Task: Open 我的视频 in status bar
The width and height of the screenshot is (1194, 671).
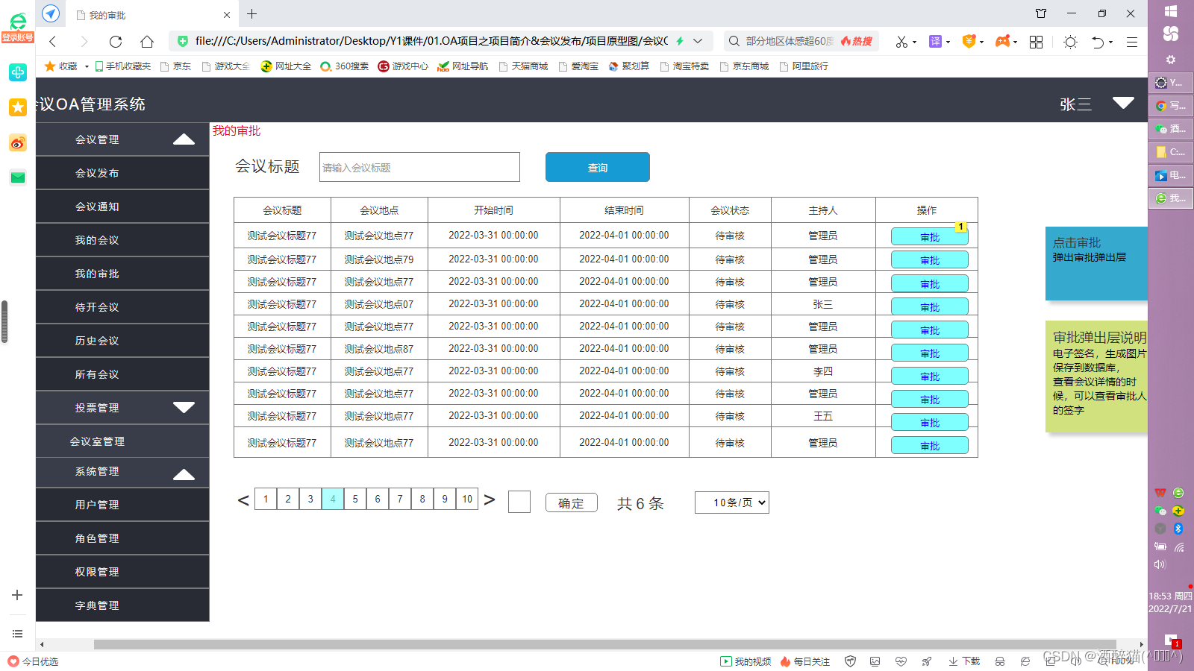Action: [746, 661]
